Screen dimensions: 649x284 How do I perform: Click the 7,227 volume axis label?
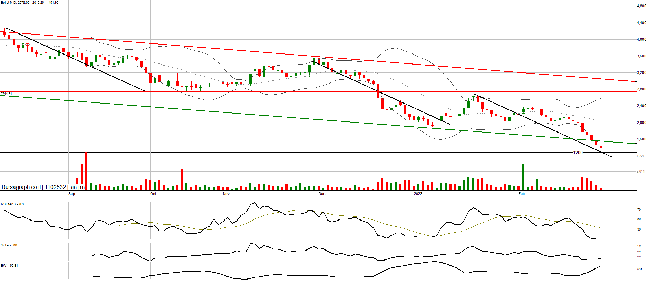pyautogui.click(x=640, y=156)
